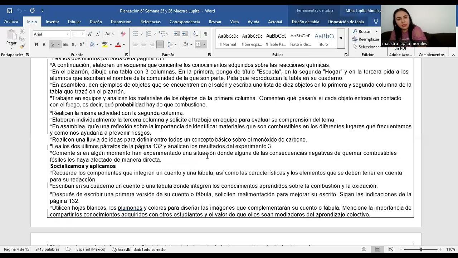The height and width of the screenshot is (258, 458).
Task: Increase font size with the larger A
Action: [90, 34]
